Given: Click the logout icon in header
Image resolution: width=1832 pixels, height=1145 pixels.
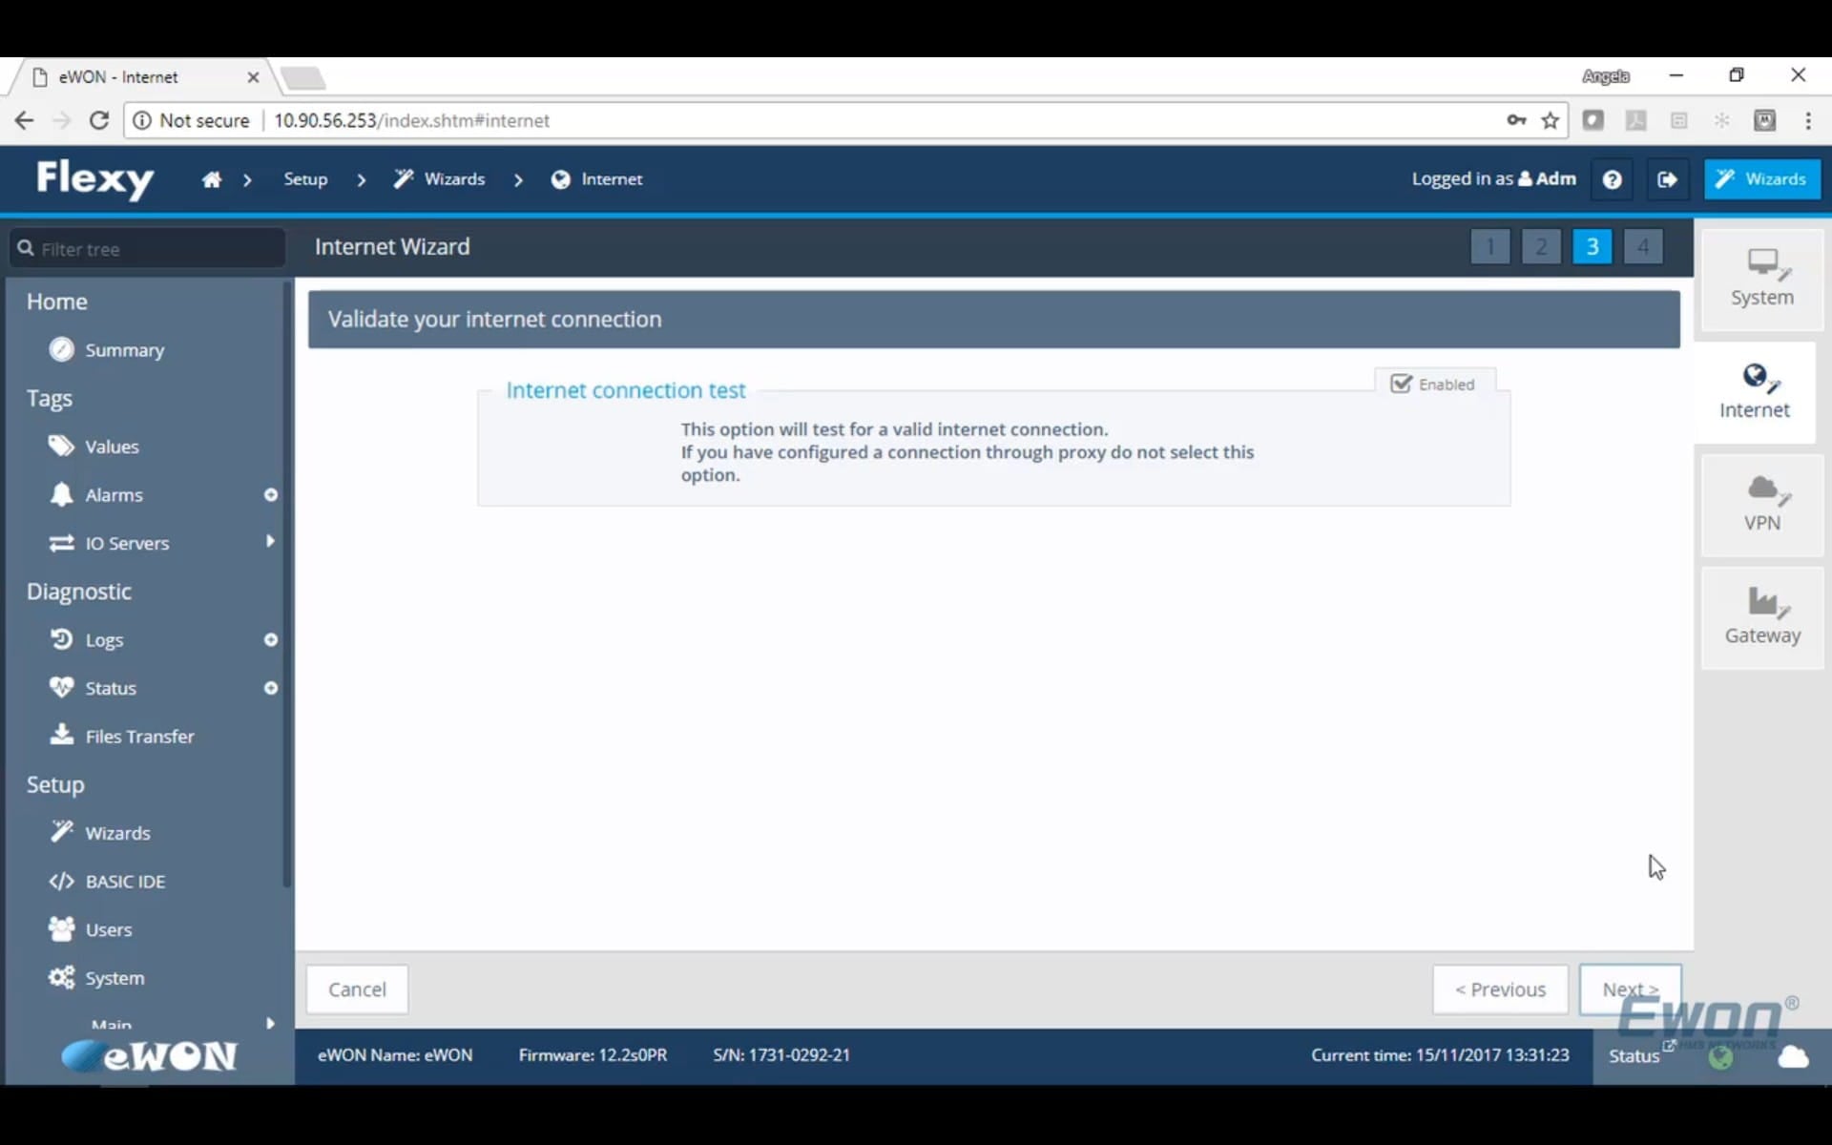Looking at the screenshot, I should click(x=1667, y=179).
